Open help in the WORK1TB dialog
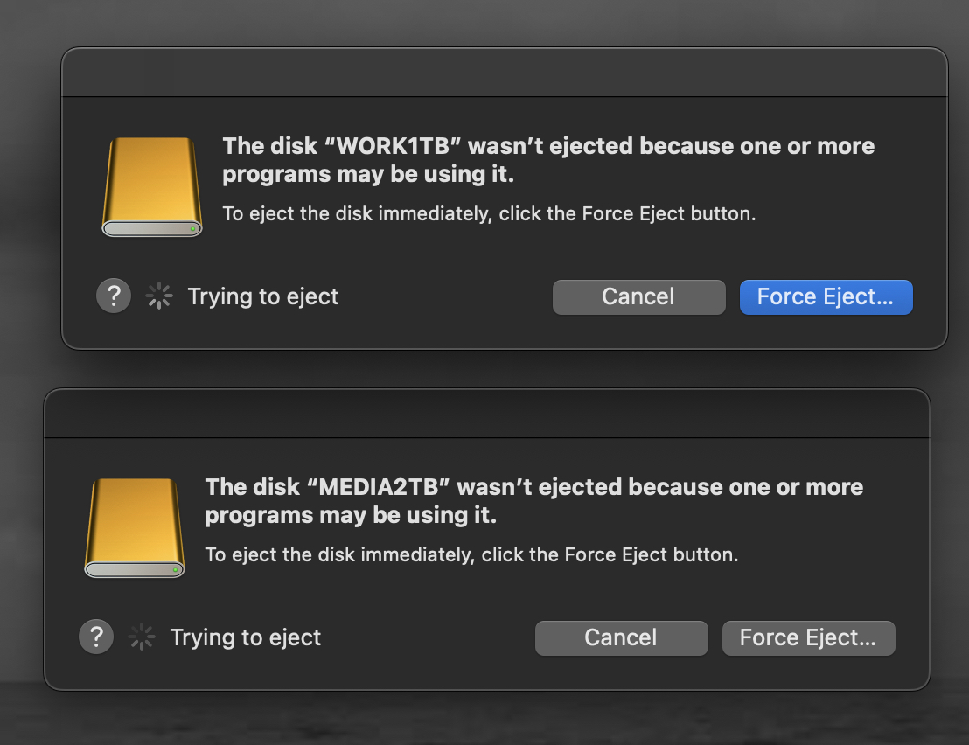 [x=114, y=296]
